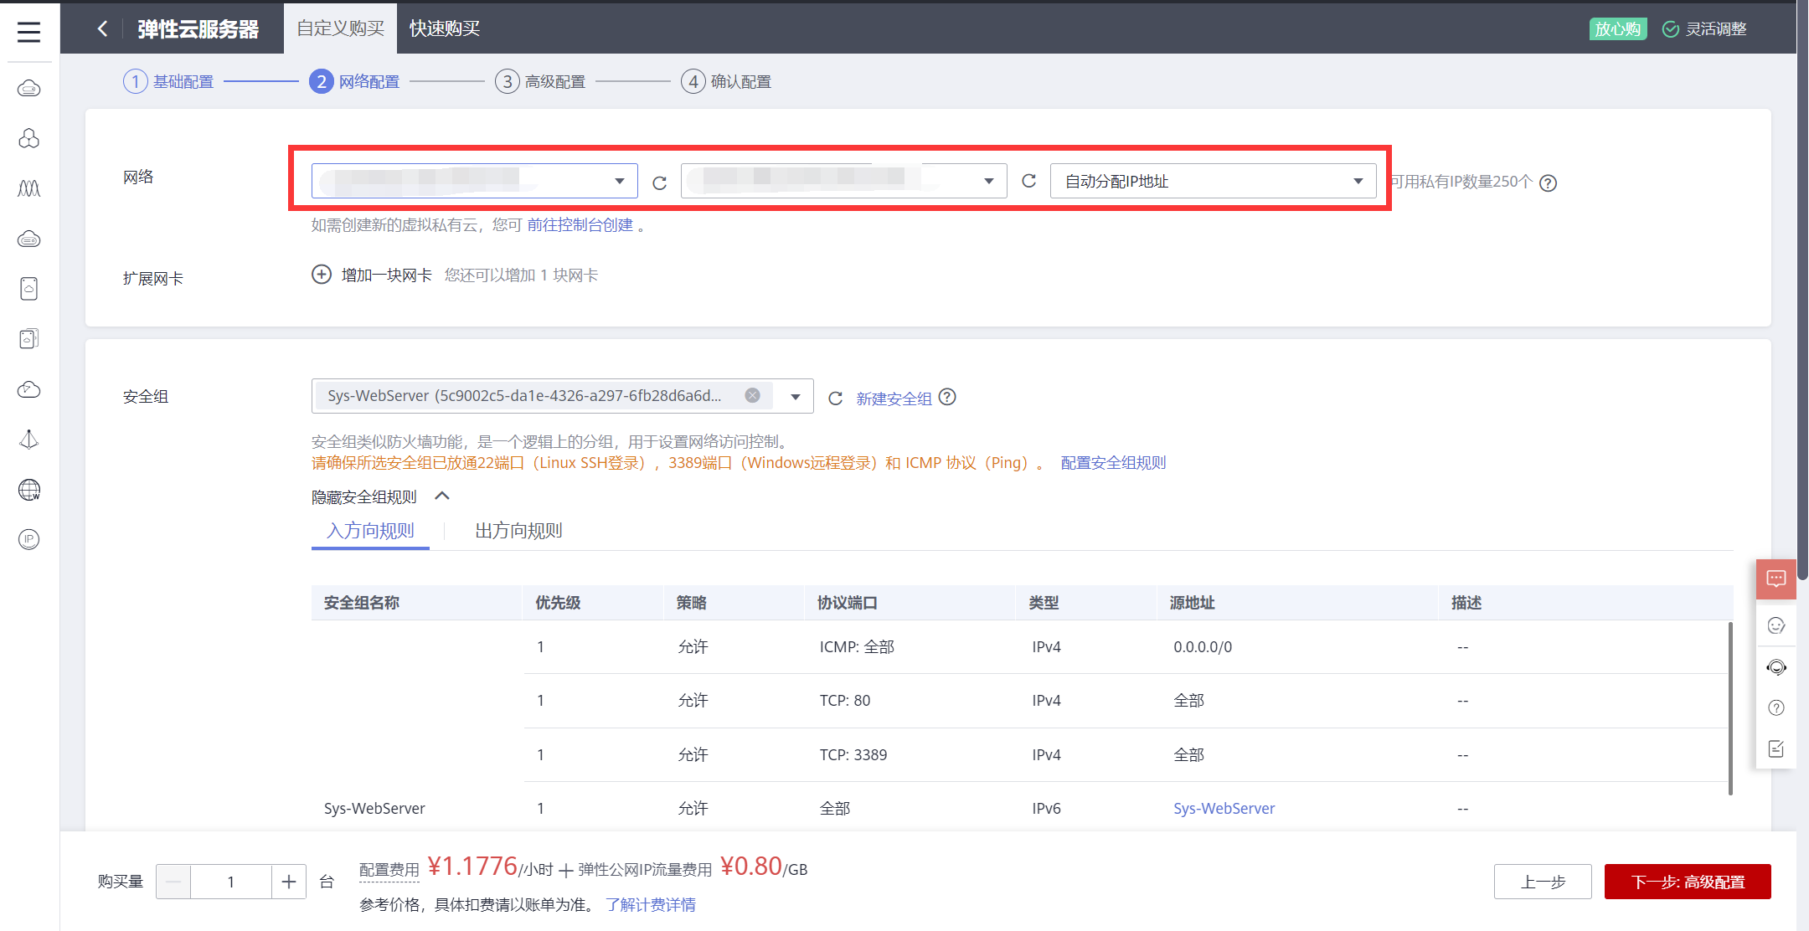Open the globe domain icon in the sidebar

coord(29,490)
